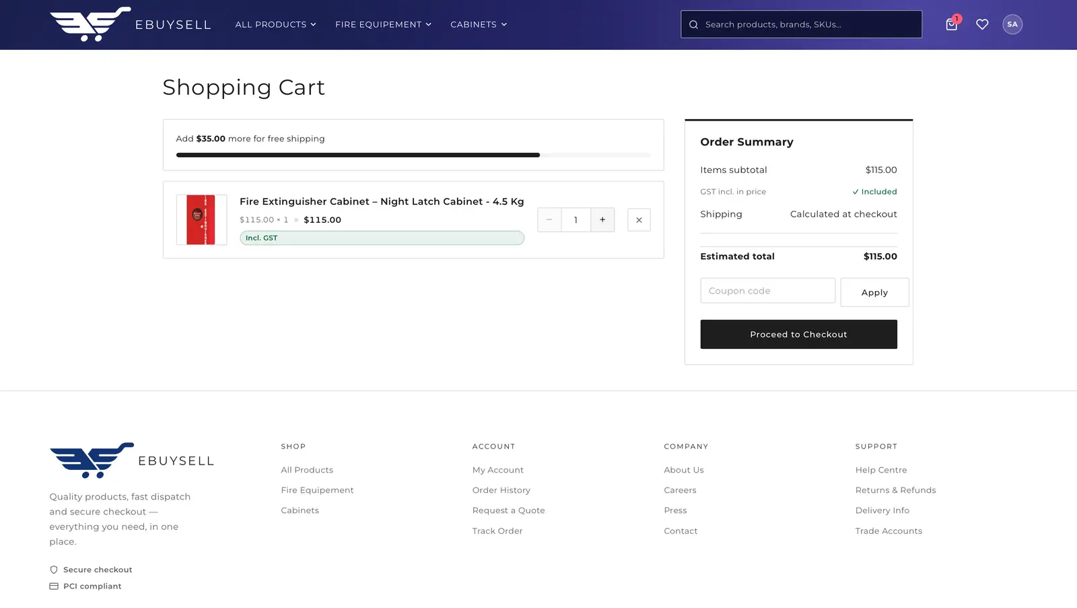Open the fire extinguisher cabinet product thumbnail
The height and width of the screenshot is (608, 1077).
pos(201,219)
